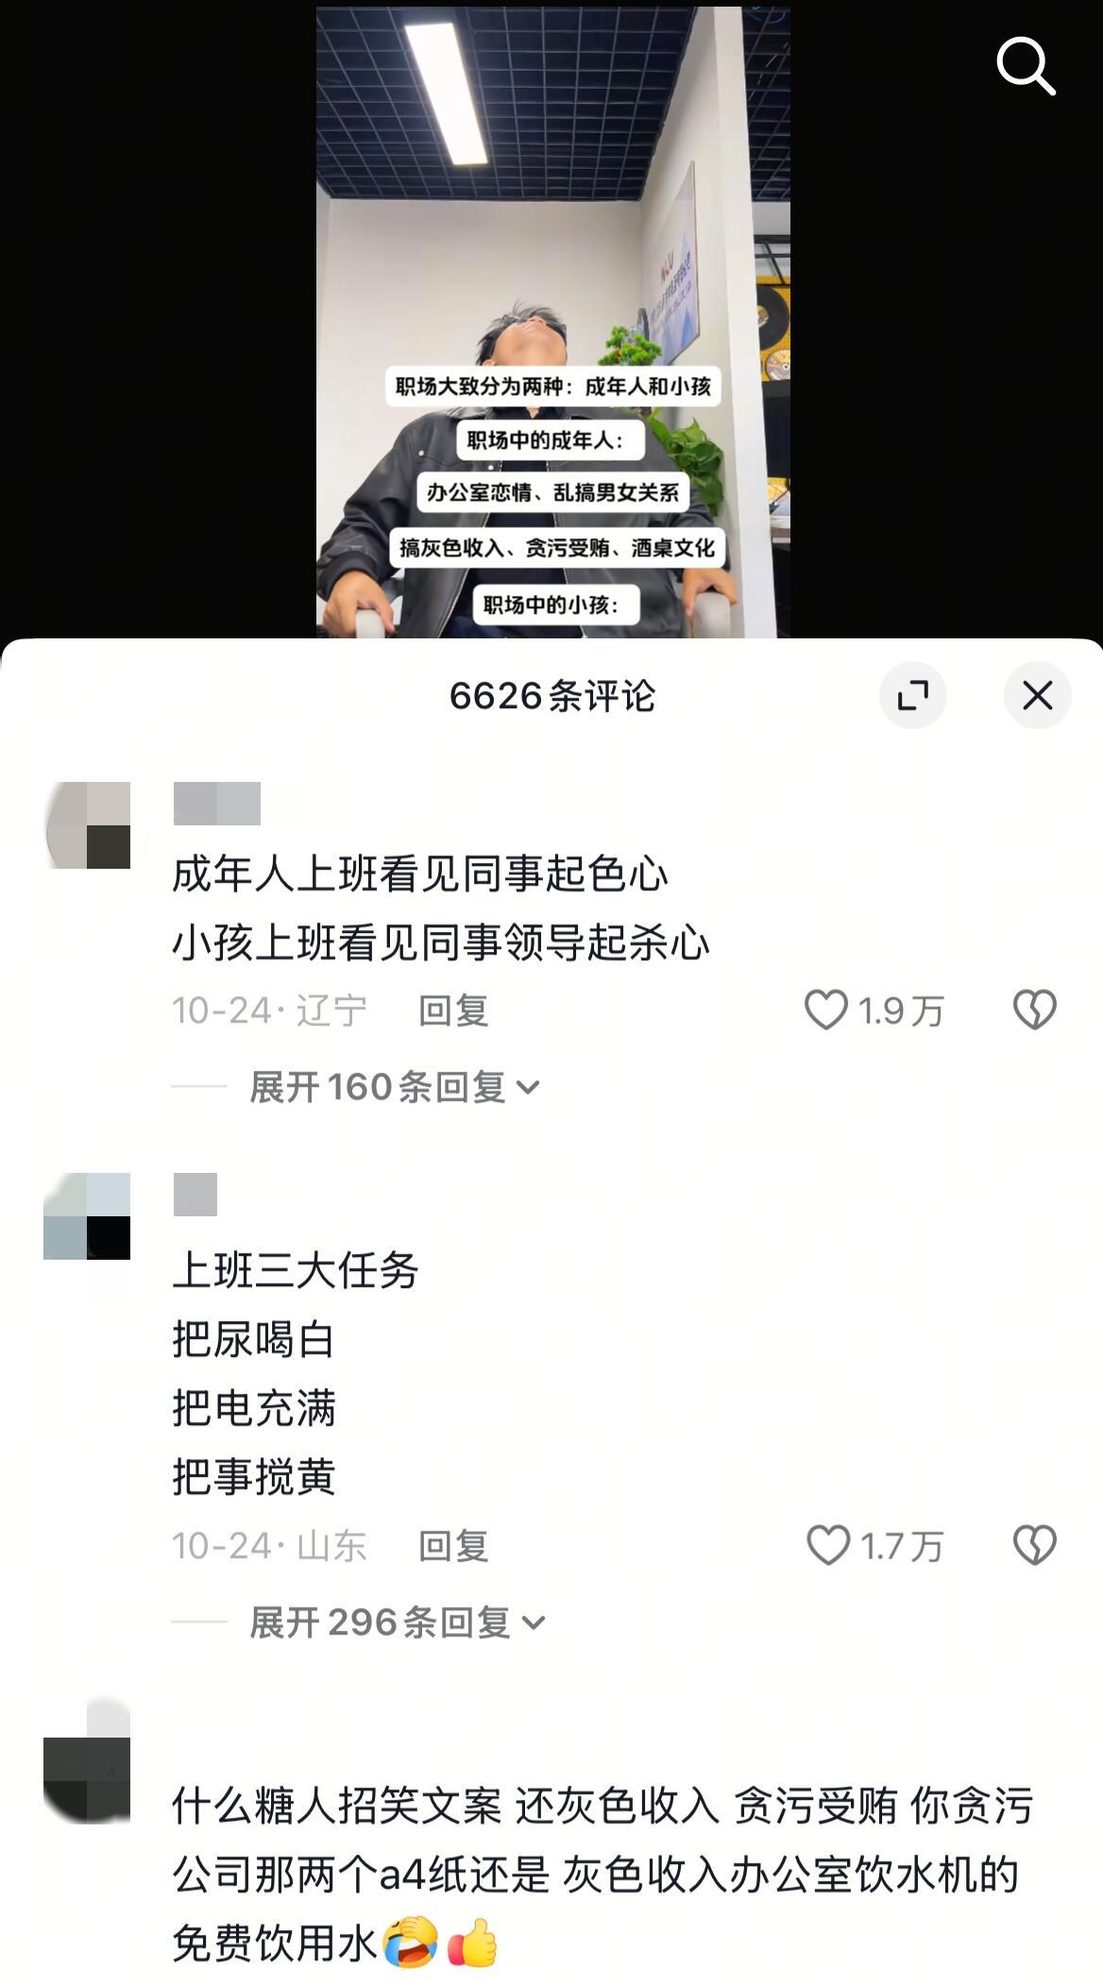
Task: Tap the second commenter's username
Action: [x=195, y=1195]
